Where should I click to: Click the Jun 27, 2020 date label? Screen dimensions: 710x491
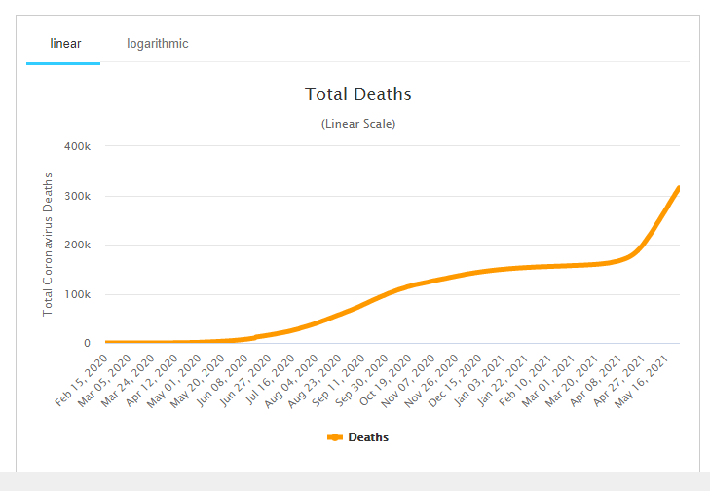pos(245,380)
